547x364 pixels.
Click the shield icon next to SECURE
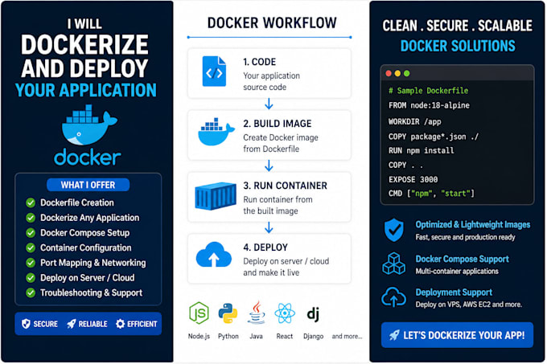coord(26,324)
